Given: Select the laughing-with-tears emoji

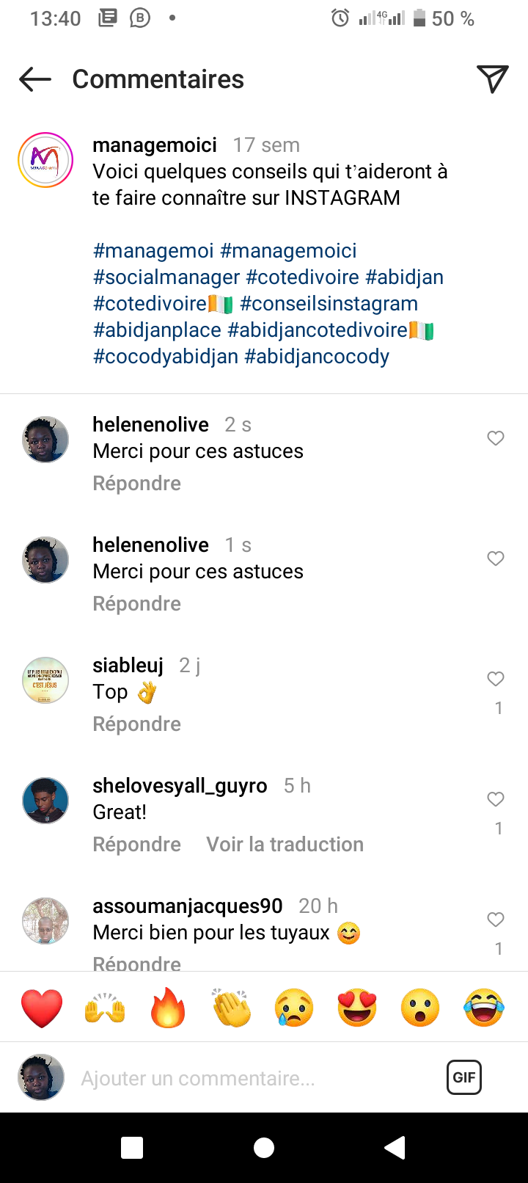Looking at the screenshot, I should [484, 1007].
